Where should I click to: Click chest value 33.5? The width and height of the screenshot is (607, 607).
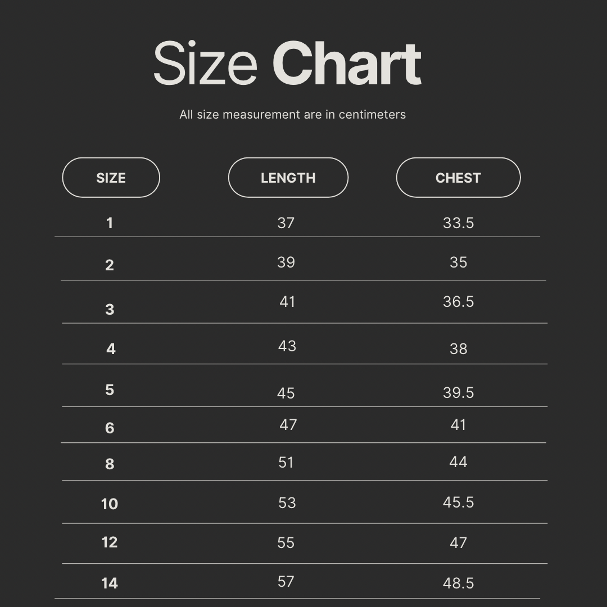click(x=458, y=223)
